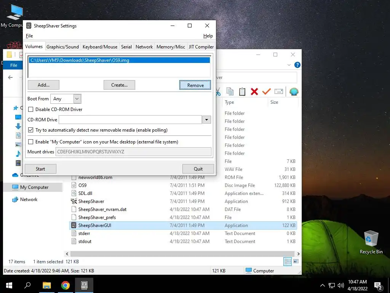Select the SheepShaverGUI file icon
Screen dimensions: 390x293
click(x=74, y=225)
